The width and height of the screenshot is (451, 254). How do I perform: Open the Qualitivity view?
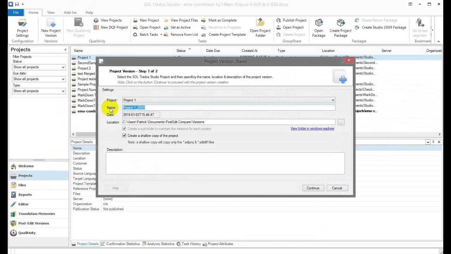click(39, 232)
